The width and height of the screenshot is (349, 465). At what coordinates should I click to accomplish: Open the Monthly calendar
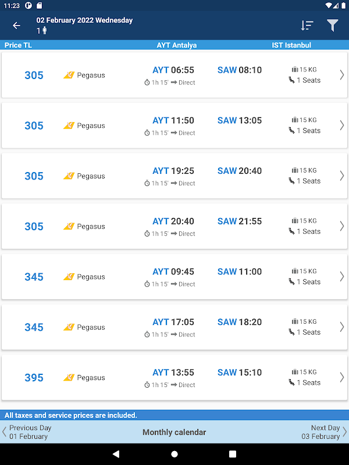click(174, 432)
